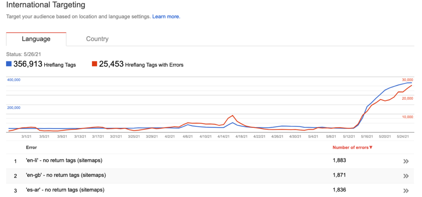This screenshot has height=197, width=422.
Task: Select the 'en-li' no return tags row
Action: [x=210, y=161]
